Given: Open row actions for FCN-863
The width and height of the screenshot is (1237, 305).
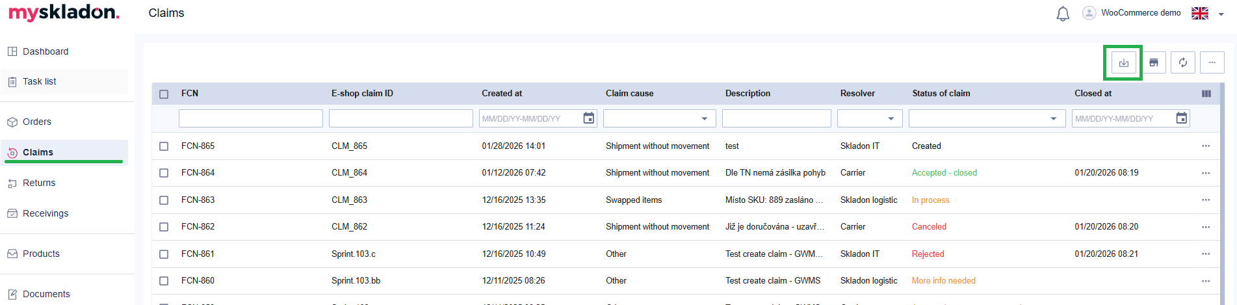Looking at the screenshot, I should [x=1206, y=200].
